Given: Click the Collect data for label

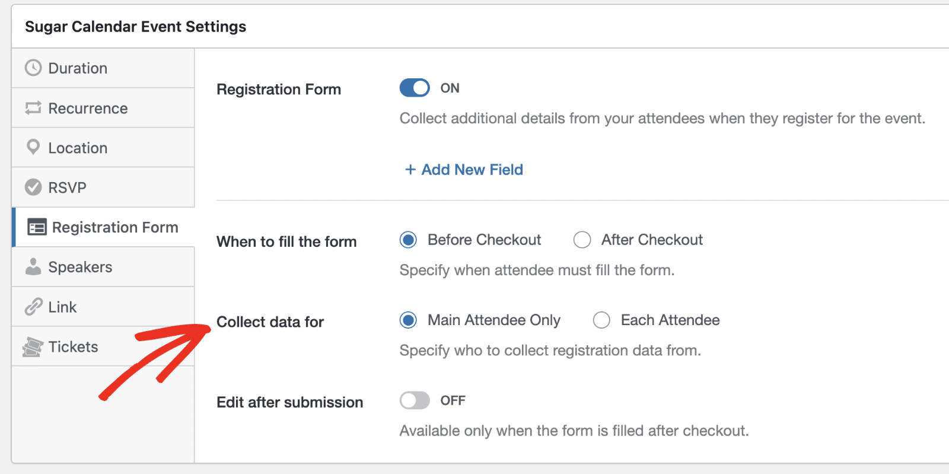Looking at the screenshot, I should [x=270, y=322].
